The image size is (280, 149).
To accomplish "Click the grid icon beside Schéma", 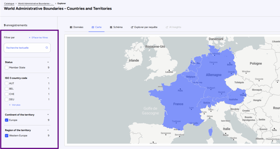I will tap(111, 27).
